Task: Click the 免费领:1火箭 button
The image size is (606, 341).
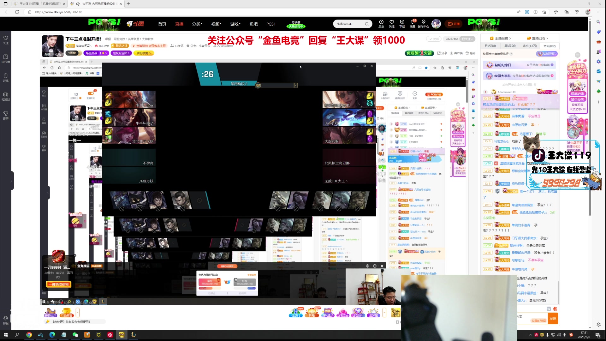Action: [x=419, y=53]
